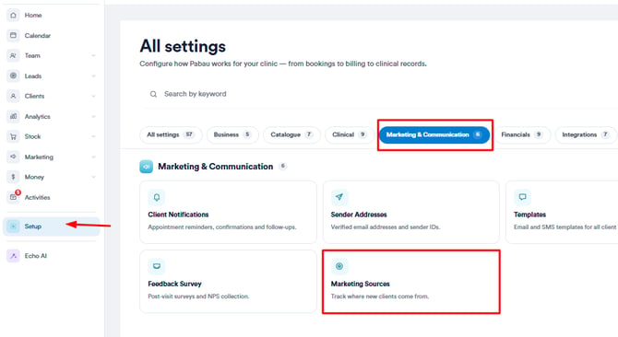Image resolution: width=618 pixels, height=337 pixels.
Task: Expand the Analytics menu chevron
Action: [x=93, y=116]
